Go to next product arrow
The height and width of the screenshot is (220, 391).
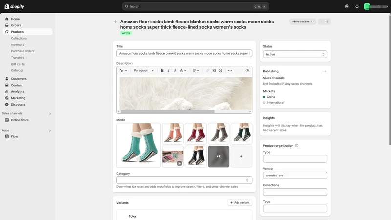pyautogui.click(x=327, y=22)
